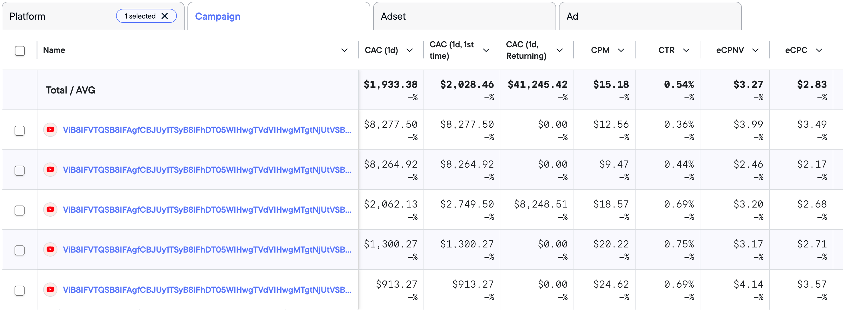Screen dimensions: 843x317
Task: Click the YouTube icon in the $1,300.27 campaign row
Action: 50,249
